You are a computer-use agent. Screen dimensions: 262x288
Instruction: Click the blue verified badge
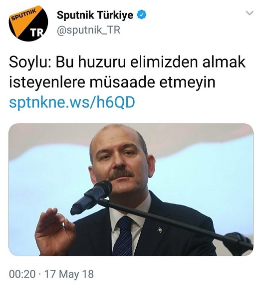tap(142, 15)
